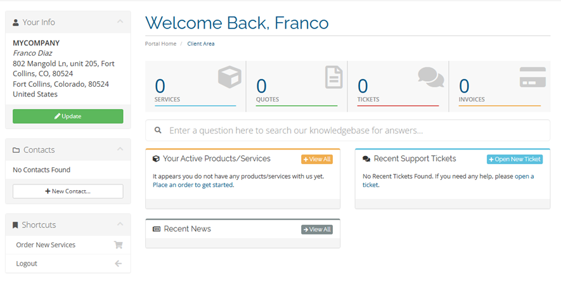
Task: Open New Ticket from Recent Support Tickets
Action: pyautogui.click(x=515, y=159)
